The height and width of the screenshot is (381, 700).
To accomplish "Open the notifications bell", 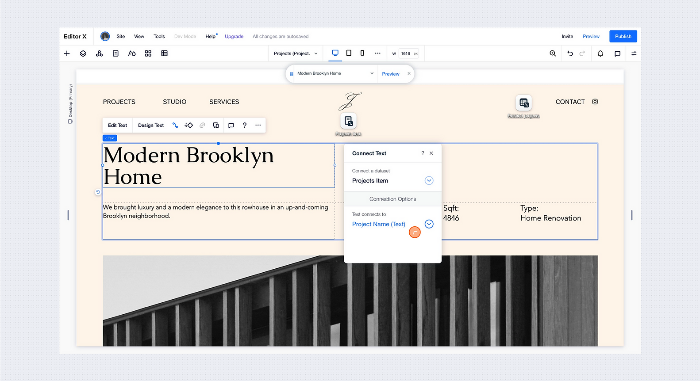I will click(600, 53).
